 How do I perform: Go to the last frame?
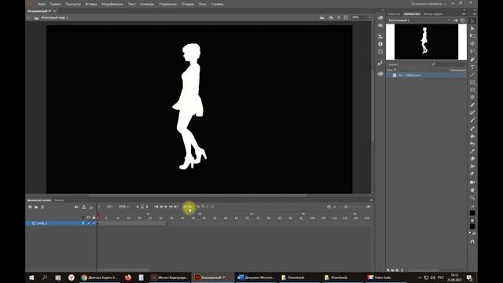(176, 207)
